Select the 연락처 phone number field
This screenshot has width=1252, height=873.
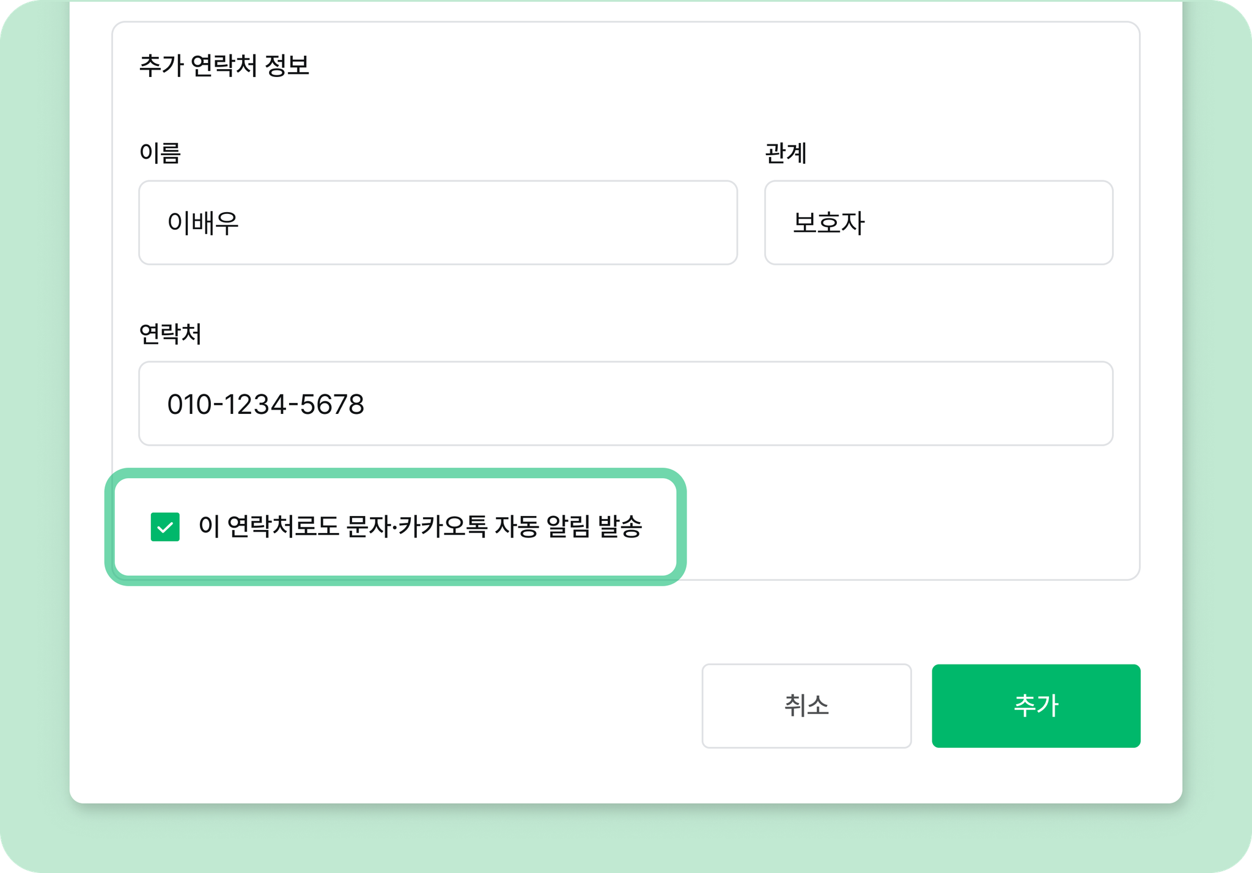pyautogui.click(x=625, y=403)
